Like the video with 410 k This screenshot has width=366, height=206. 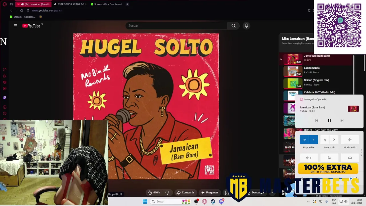[154, 193]
